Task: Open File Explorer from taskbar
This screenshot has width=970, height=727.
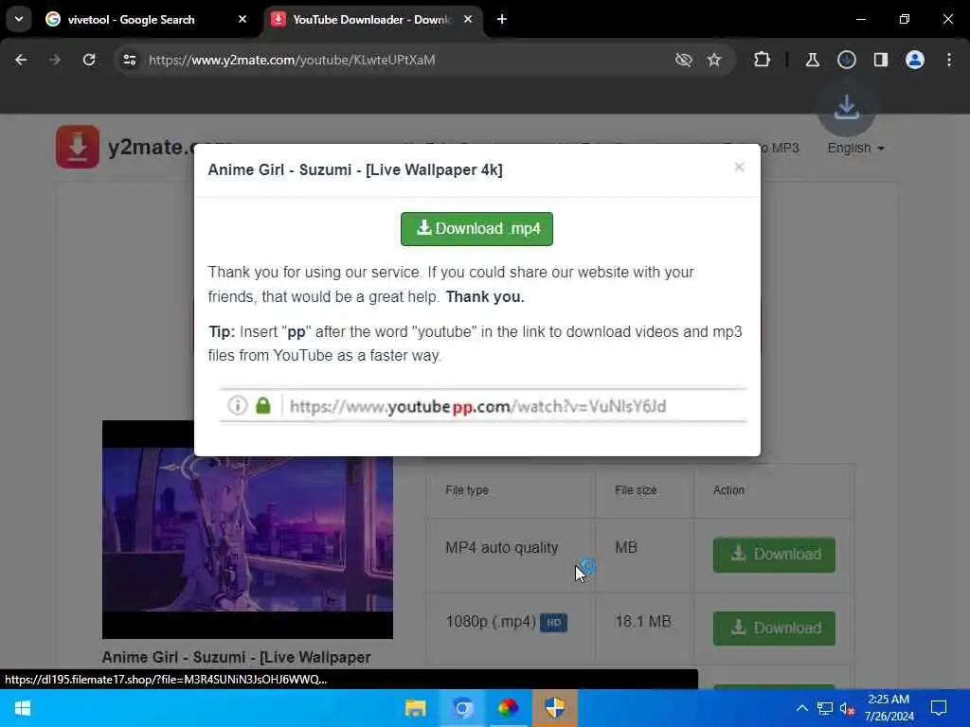Action: click(415, 708)
